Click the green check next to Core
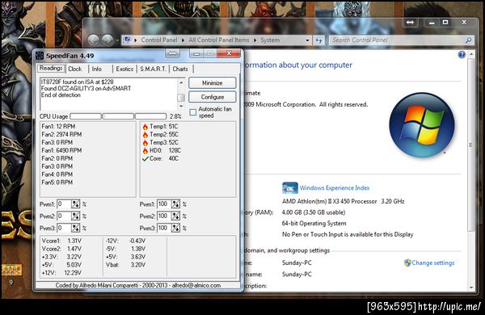The height and width of the screenshot is (315, 485). pyautogui.click(x=145, y=158)
